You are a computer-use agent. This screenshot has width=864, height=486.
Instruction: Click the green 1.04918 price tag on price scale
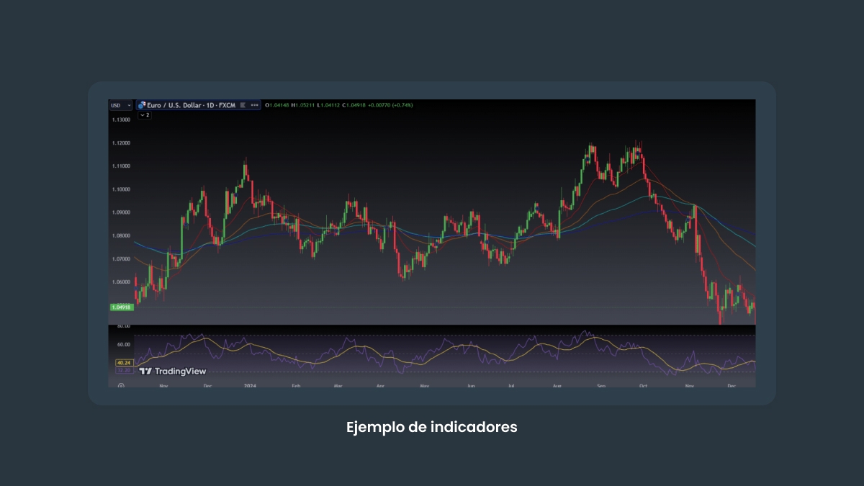point(121,307)
